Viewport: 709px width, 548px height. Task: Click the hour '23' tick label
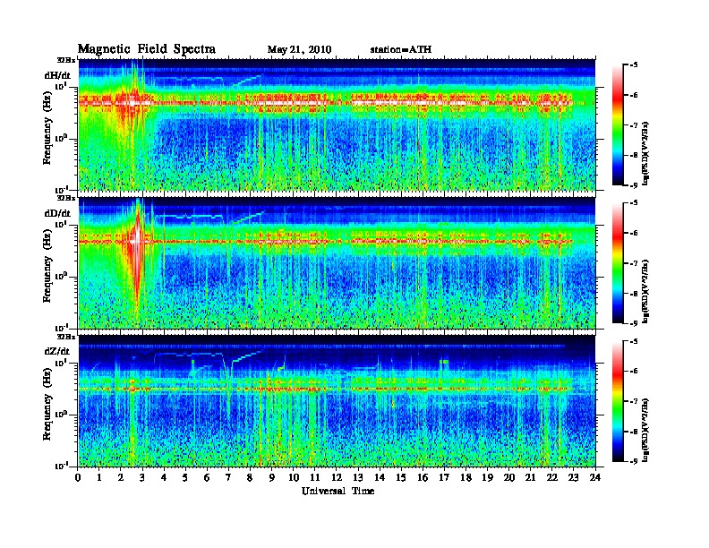click(574, 477)
